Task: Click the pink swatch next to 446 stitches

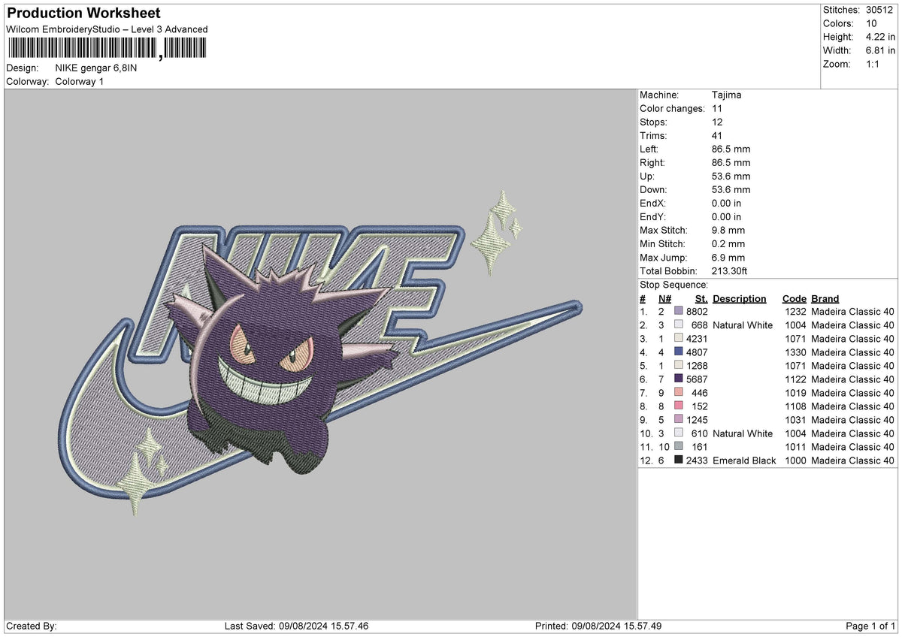Action: click(x=679, y=393)
